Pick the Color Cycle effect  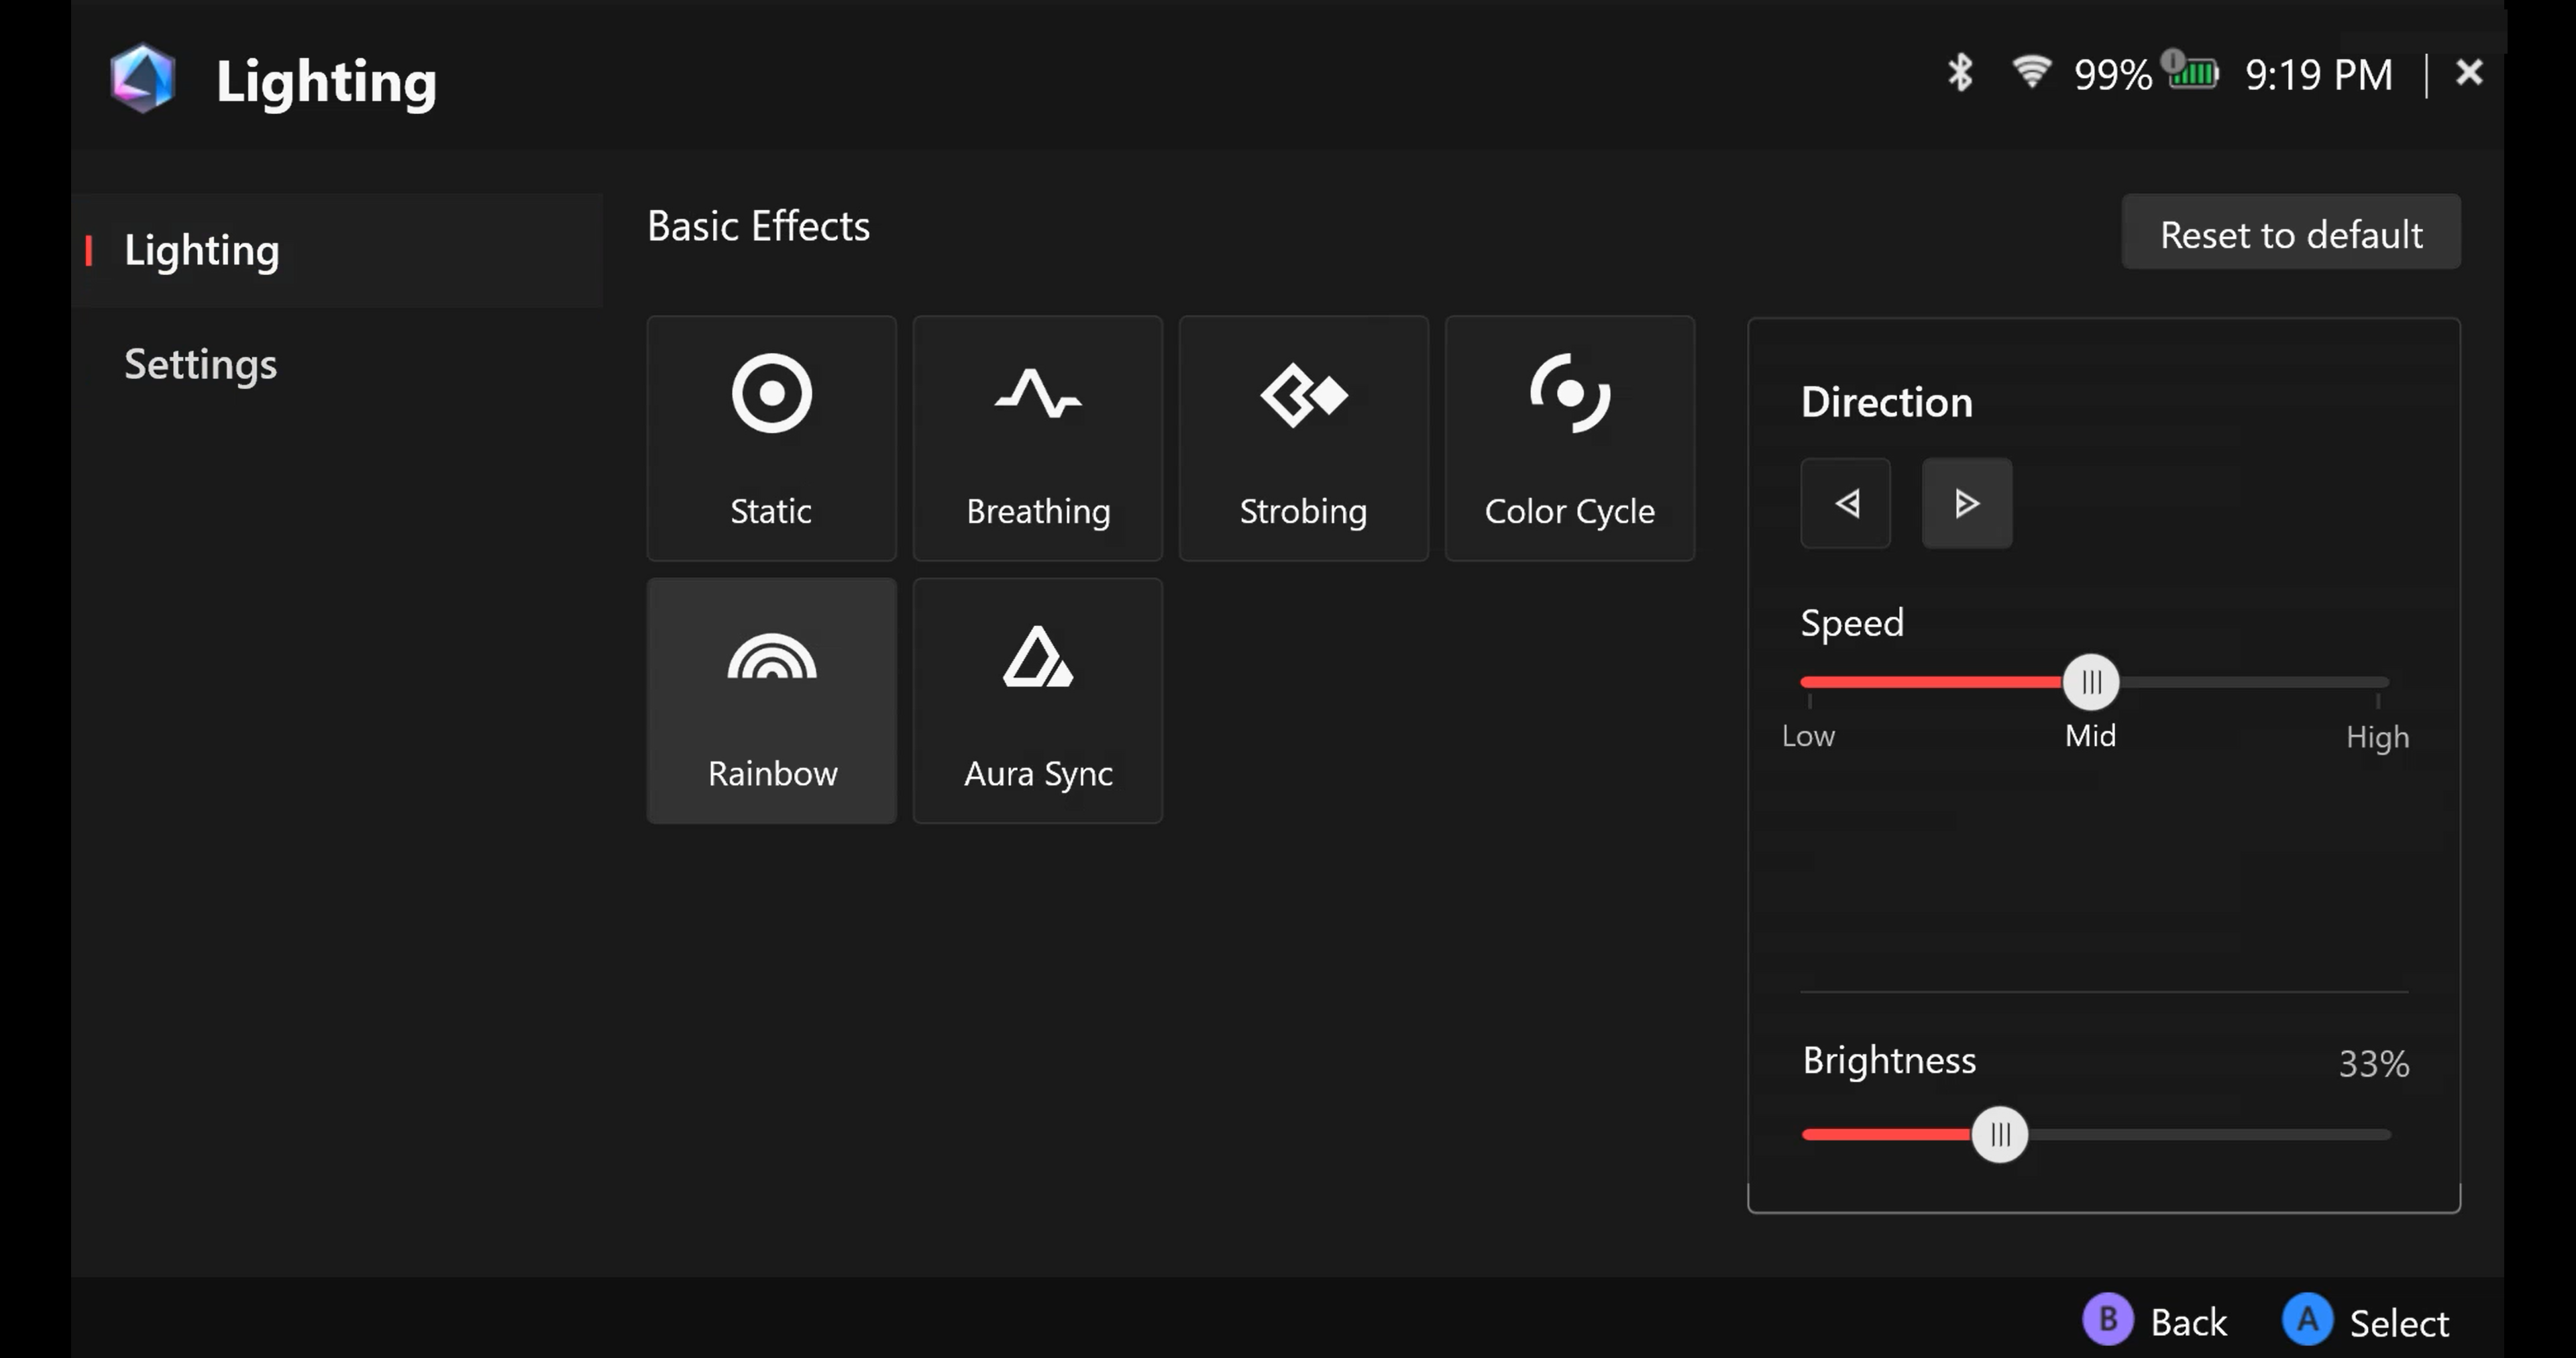point(1569,438)
